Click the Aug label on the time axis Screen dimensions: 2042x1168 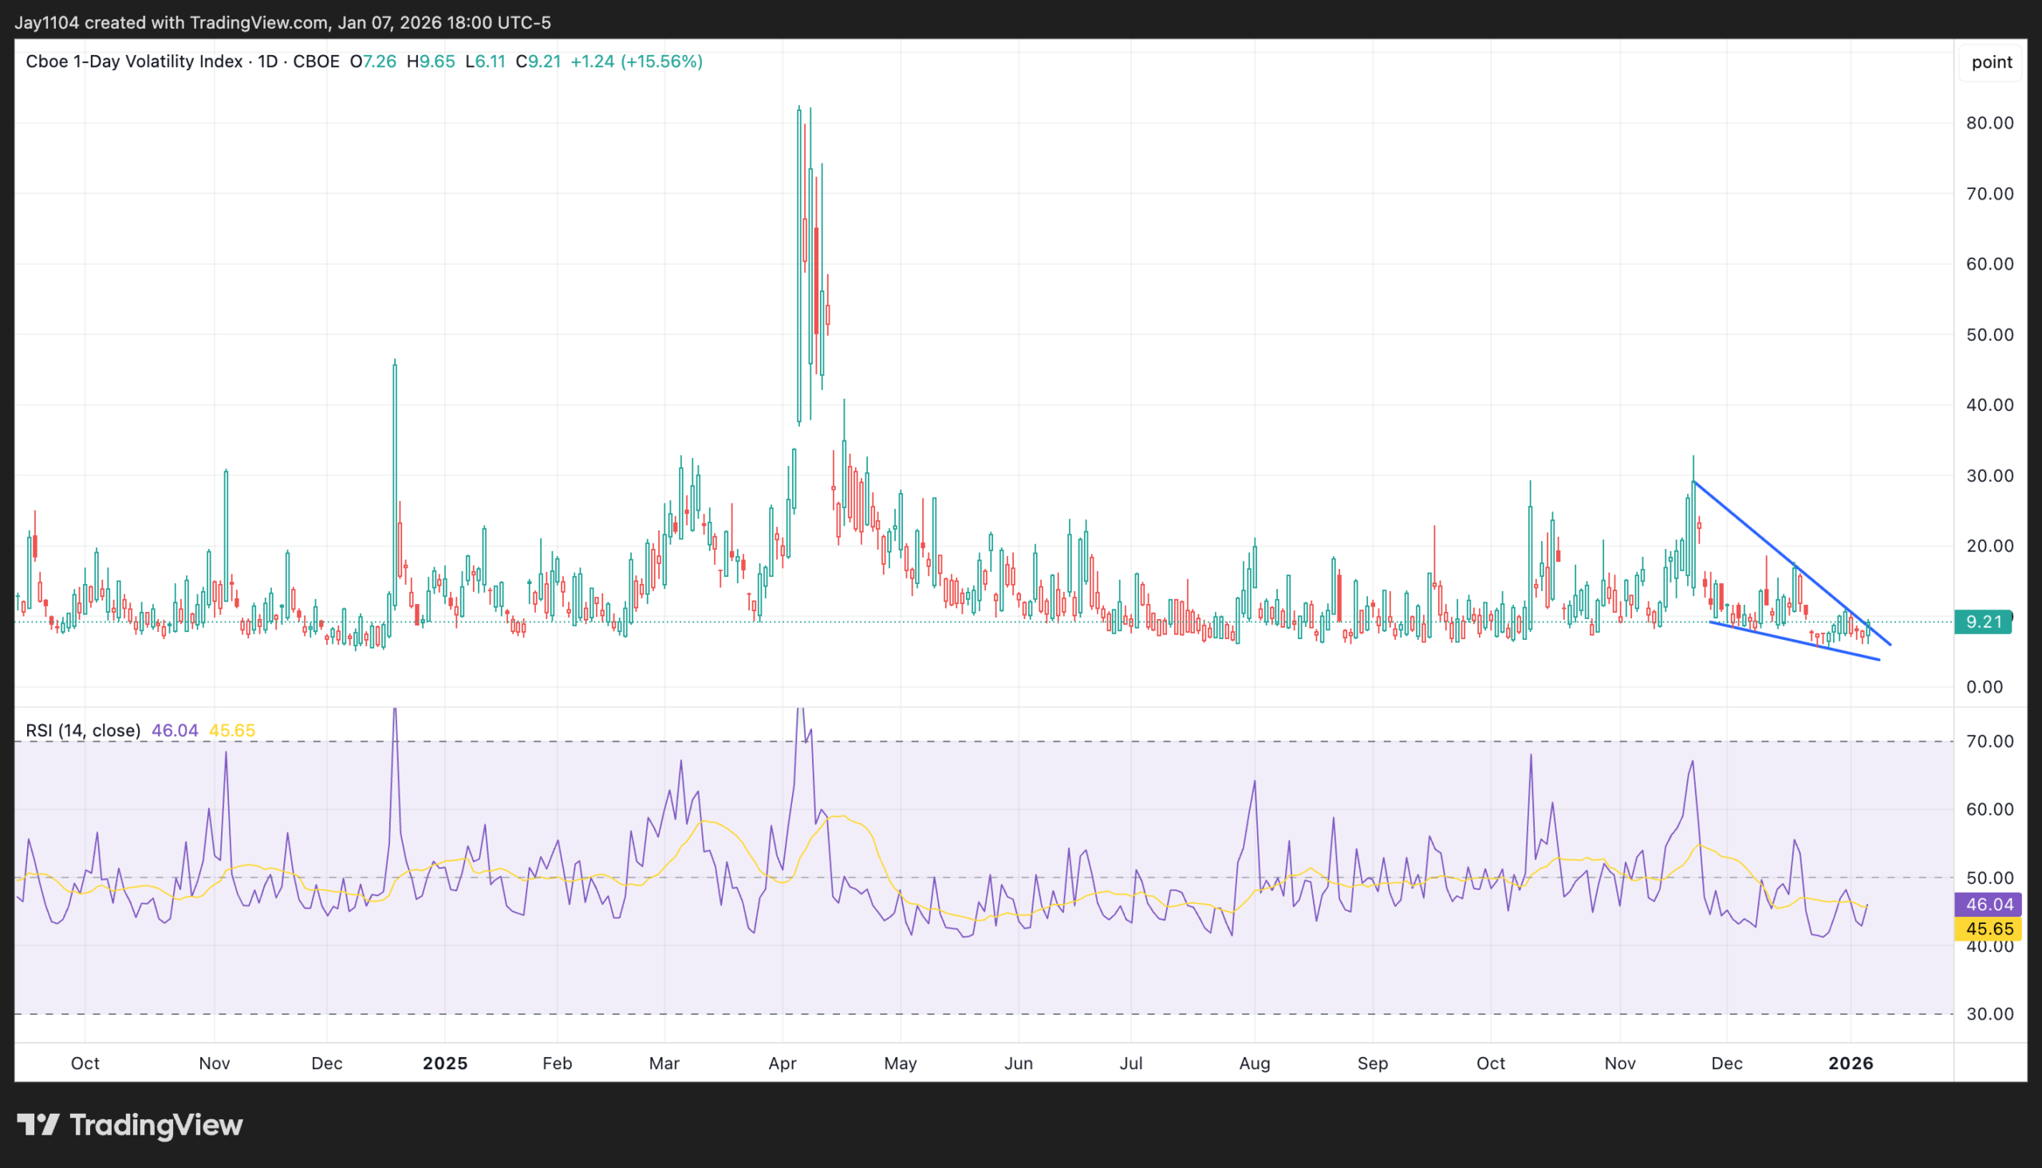pos(1255,1063)
